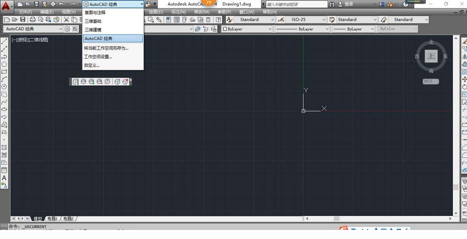The height and width of the screenshot is (239, 467).
Task: Click the [-] viewport control label
Action: [15, 40]
